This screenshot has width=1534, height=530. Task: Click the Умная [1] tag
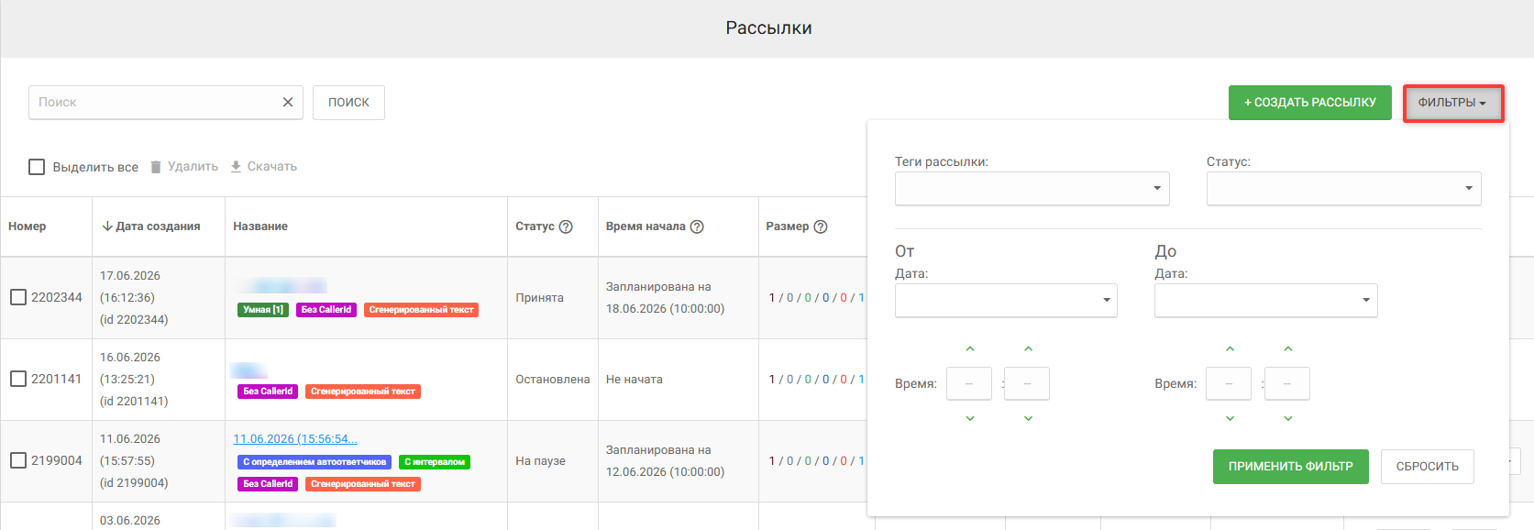[263, 310]
